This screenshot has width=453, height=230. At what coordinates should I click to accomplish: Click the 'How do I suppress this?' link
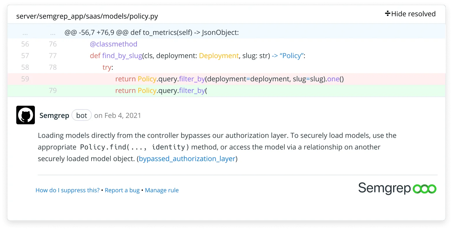point(67,190)
